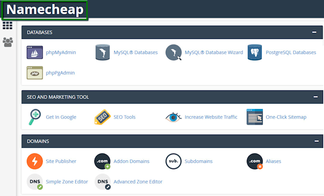Open the phpMyAdmin link
324x196 pixels.
pos(61,52)
